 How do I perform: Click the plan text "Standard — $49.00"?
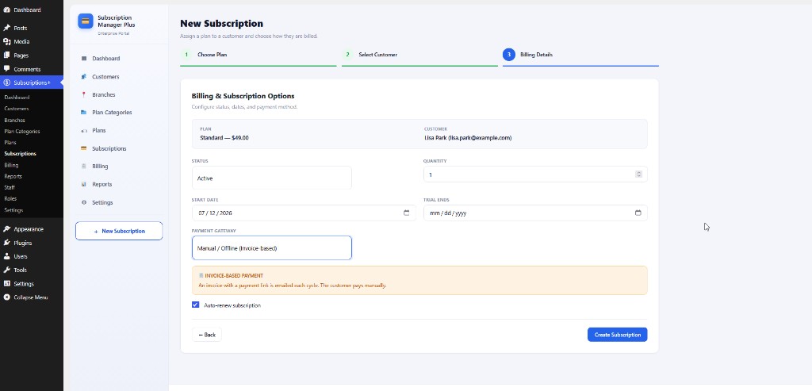click(x=224, y=138)
